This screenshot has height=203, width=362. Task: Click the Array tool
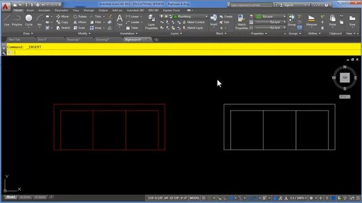tap(96, 28)
